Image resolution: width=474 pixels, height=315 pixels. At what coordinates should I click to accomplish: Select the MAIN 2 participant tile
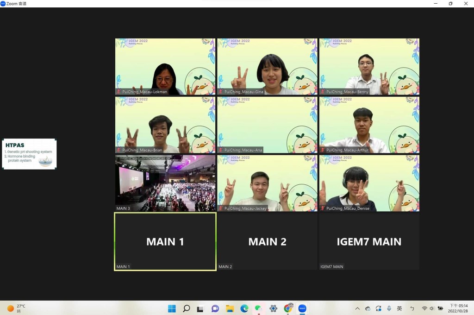267,241
